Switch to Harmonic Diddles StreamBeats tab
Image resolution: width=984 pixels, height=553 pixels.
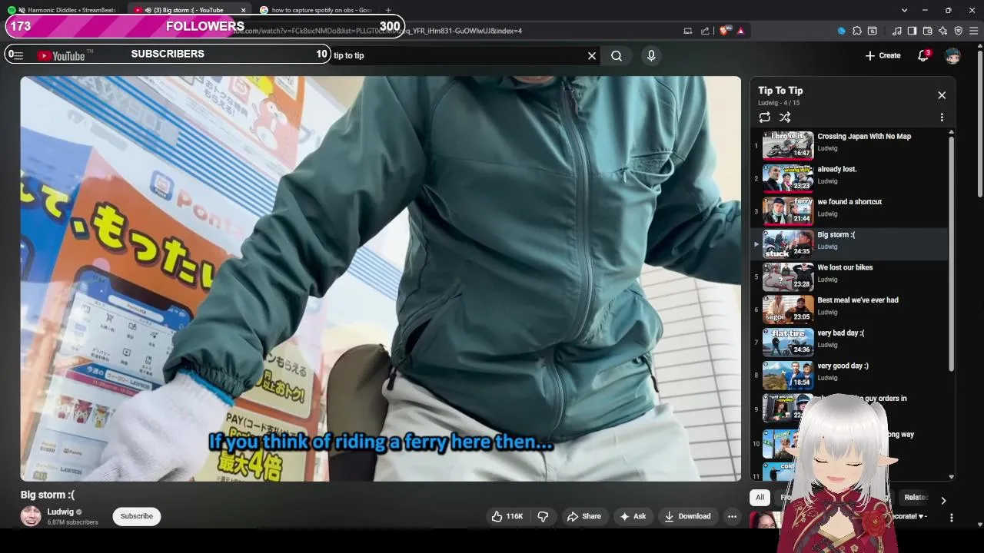coord(64,10)
